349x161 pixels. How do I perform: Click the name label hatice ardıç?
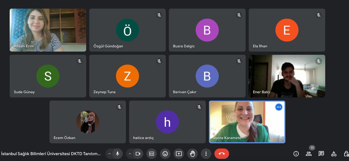point(144,138)
